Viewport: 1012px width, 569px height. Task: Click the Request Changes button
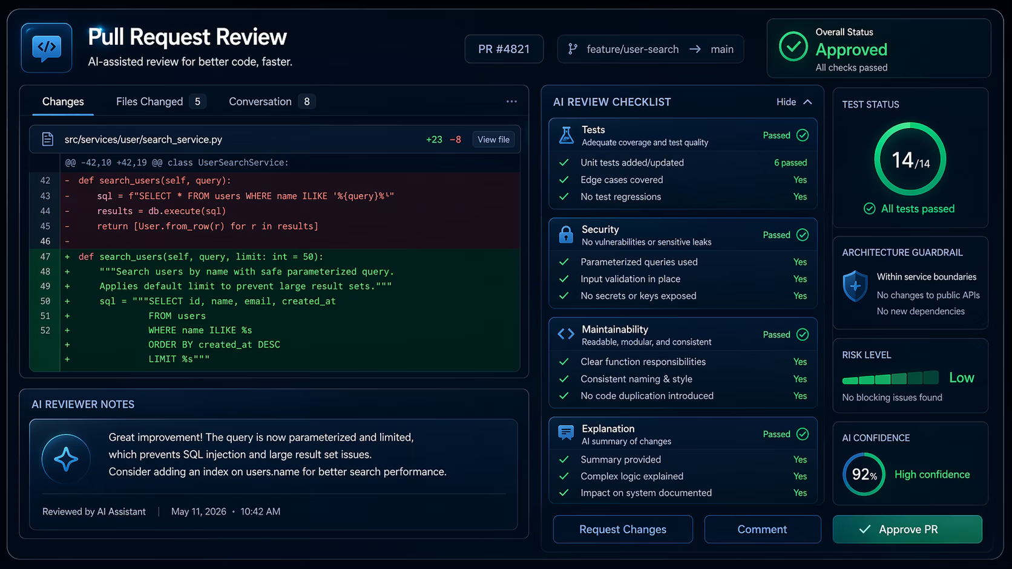(623, 530)
